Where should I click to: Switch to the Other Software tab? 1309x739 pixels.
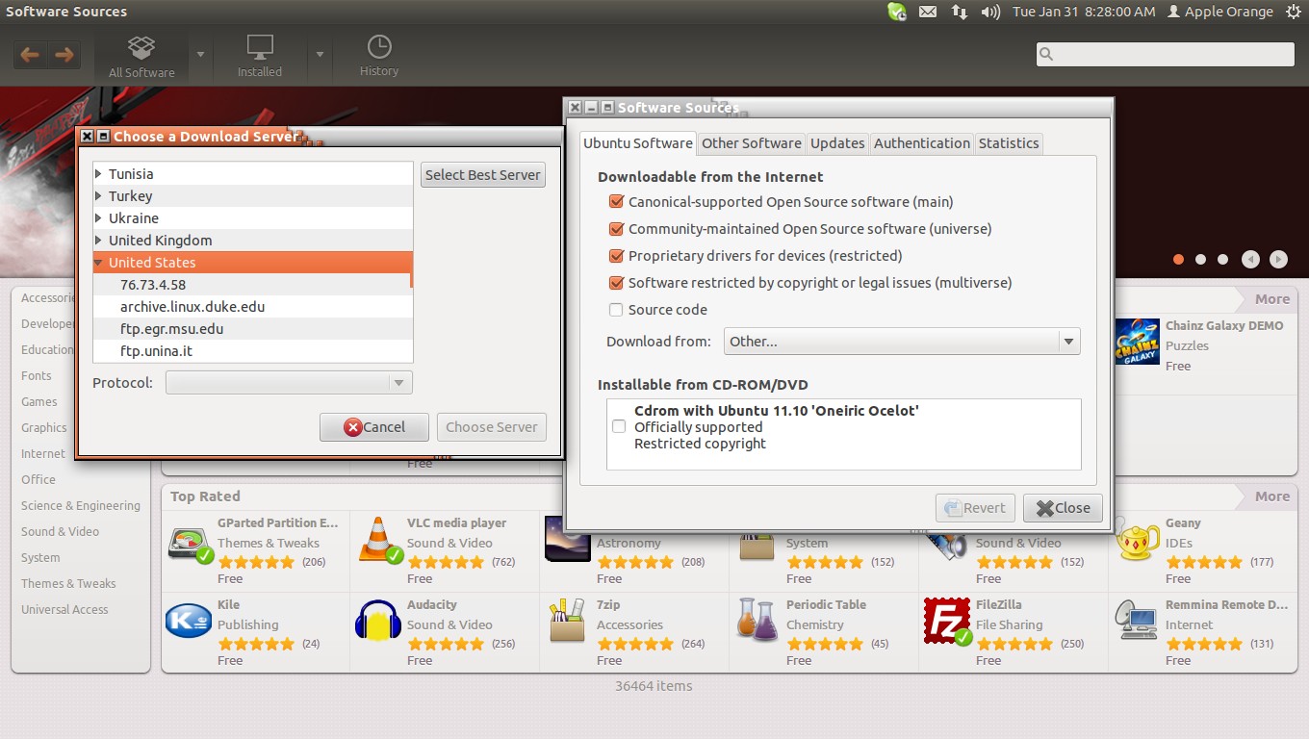[x=751, y=143]
